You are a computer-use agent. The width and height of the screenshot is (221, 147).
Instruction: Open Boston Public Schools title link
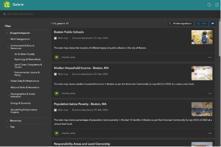pyautogui.click(x=69, y=32)
